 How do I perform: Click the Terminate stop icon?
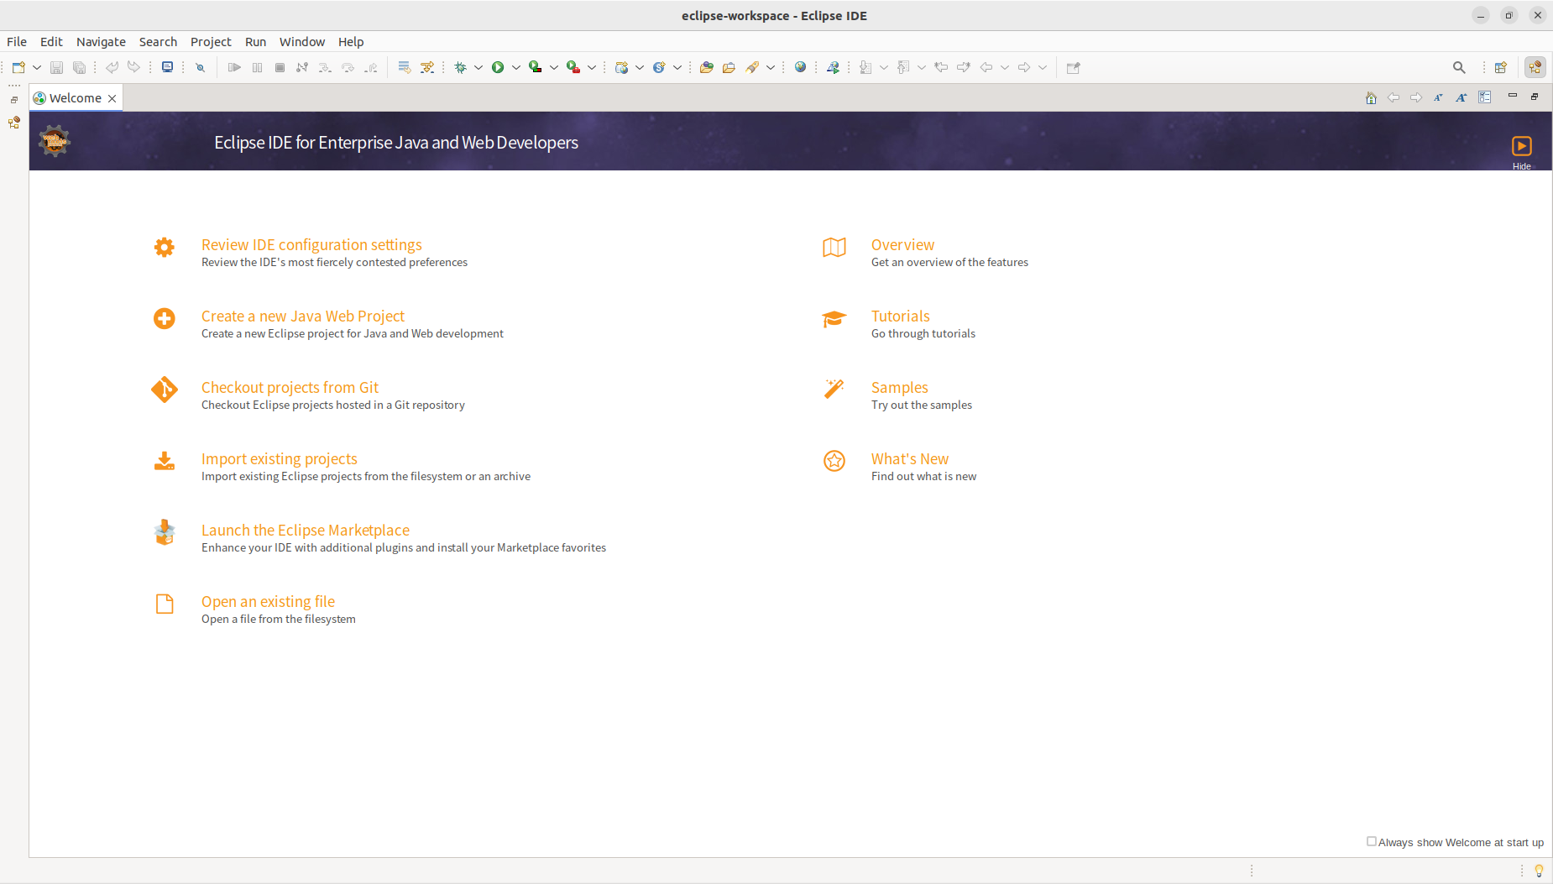[280, 67]
